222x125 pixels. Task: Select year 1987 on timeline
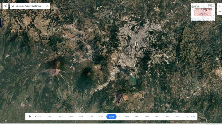pyautogui.click(x=157, y=117)
